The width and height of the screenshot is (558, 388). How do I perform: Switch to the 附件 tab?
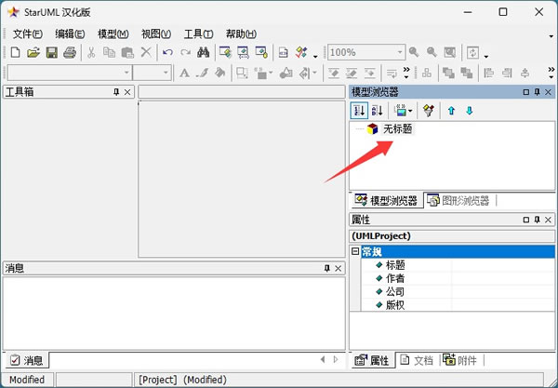[x=459, y=360]
